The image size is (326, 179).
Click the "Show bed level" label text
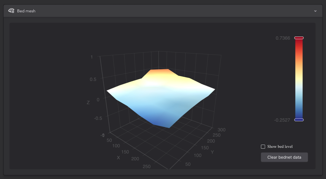tap(280, 147)
